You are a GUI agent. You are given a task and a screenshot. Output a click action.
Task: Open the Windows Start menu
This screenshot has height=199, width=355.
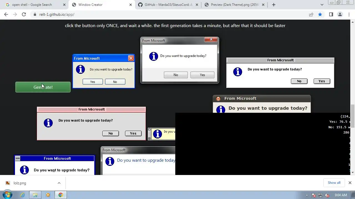click(x=7, y=195)
